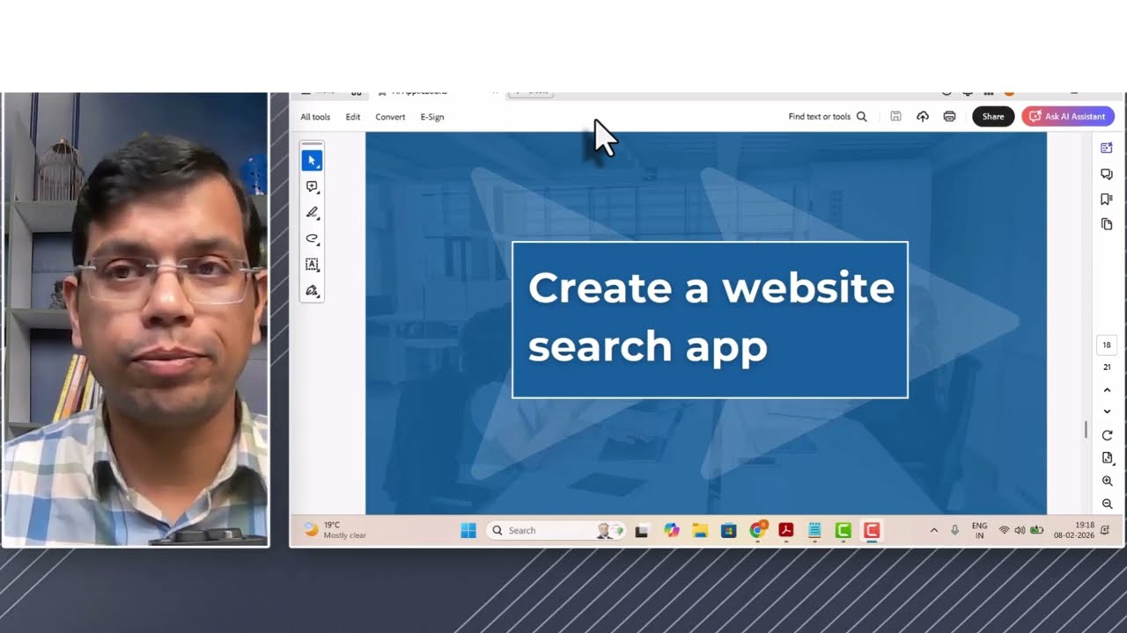Viewport: 1127px width, 633px height.
Task: Click the save file icon
Action: (x=895, y=116)
